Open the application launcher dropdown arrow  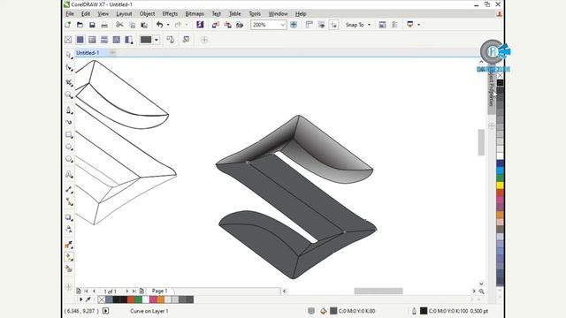coord(418,25)
